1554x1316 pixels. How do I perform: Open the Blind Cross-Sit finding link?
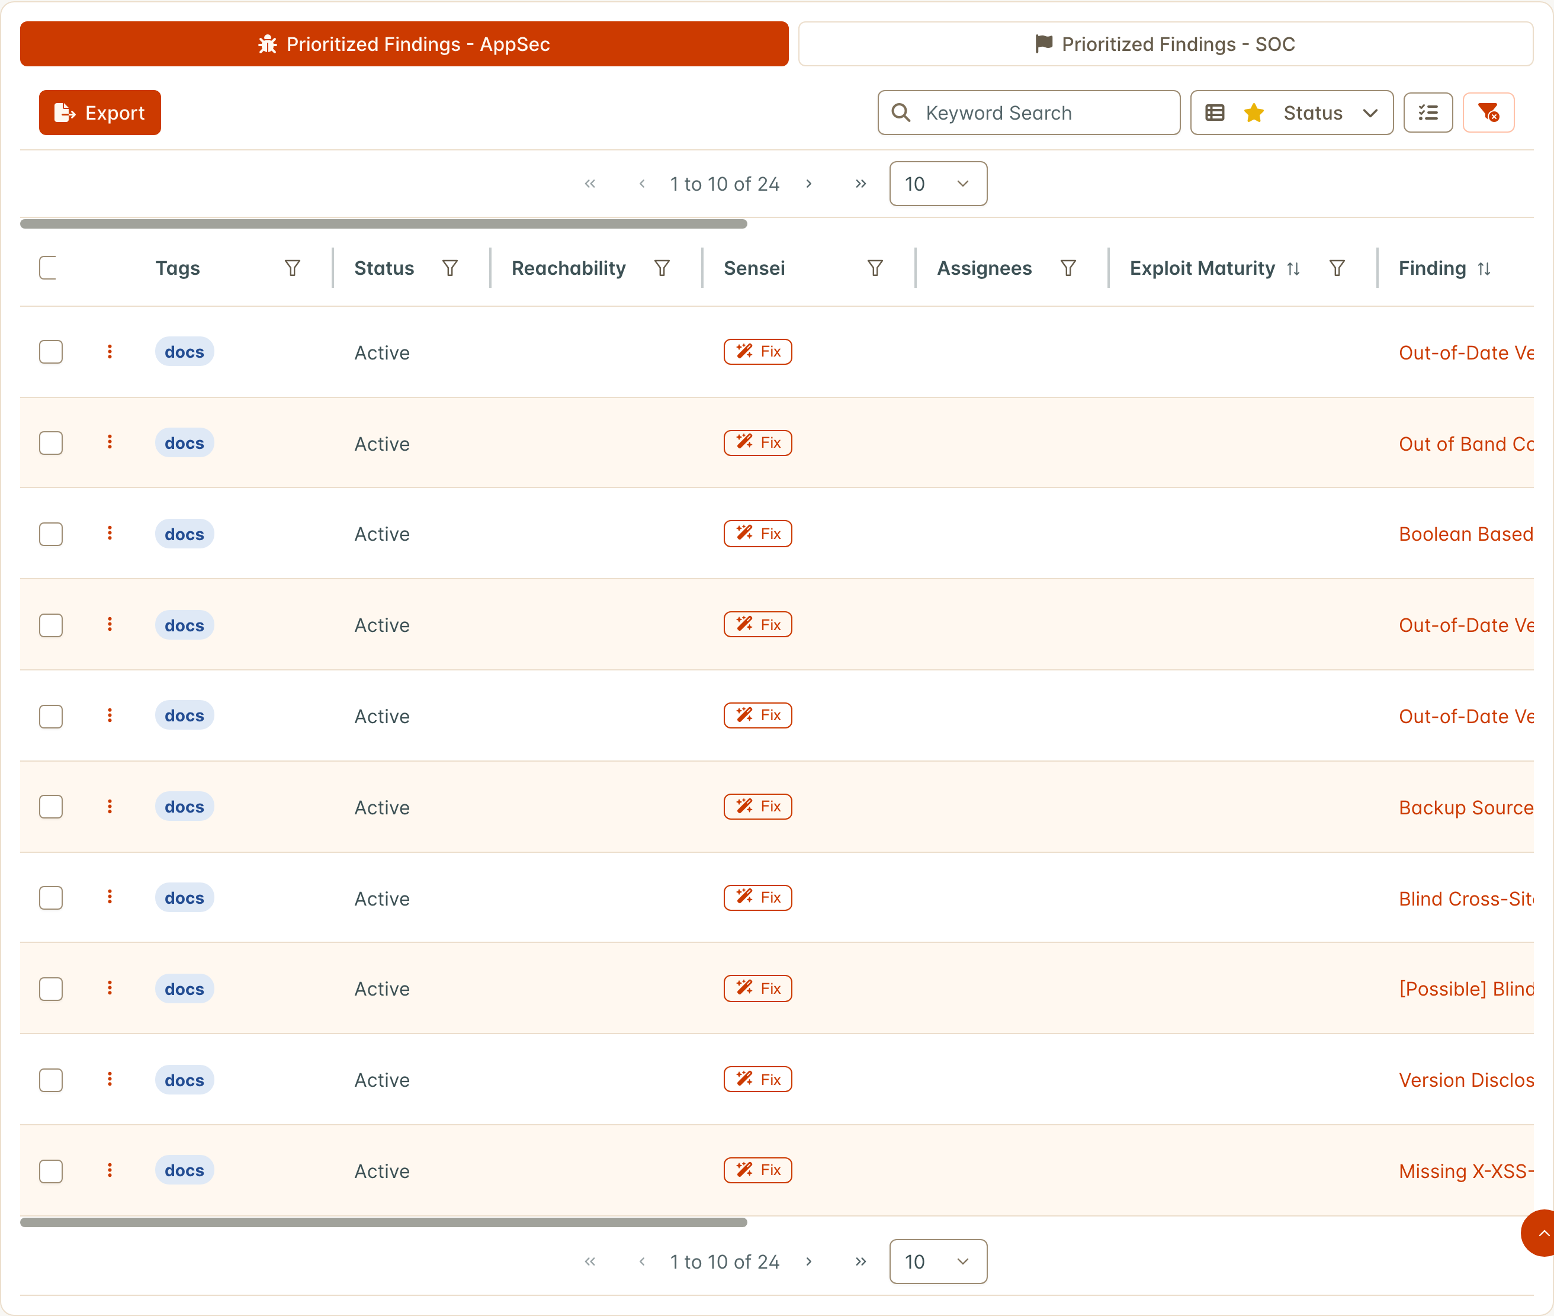tap(1466, 898)
